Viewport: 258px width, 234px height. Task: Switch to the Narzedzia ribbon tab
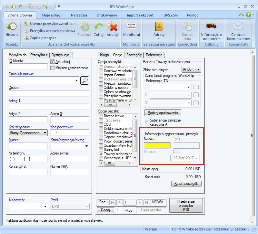click(x=79, y=15)
